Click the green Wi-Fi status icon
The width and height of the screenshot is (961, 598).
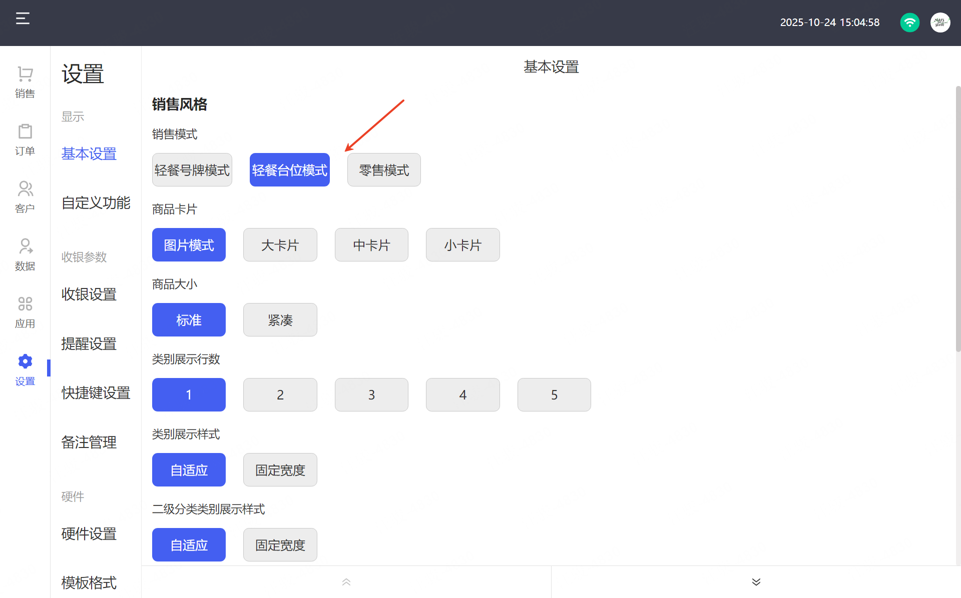point(909,22)
